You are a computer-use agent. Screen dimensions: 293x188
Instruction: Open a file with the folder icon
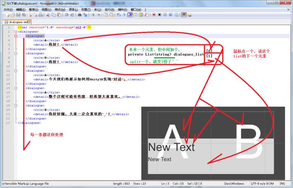[13, 15]
